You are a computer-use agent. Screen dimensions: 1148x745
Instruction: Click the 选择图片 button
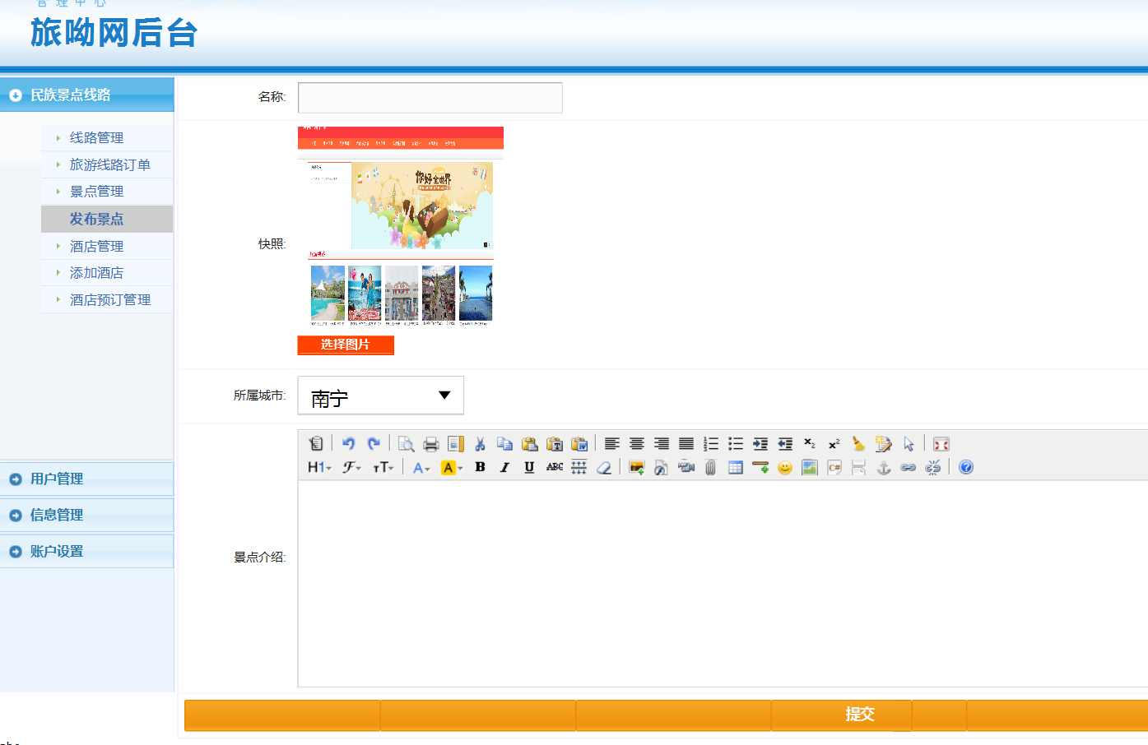point(346,345)
